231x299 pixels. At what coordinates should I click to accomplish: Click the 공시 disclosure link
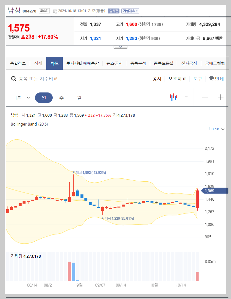pos(157,79)
